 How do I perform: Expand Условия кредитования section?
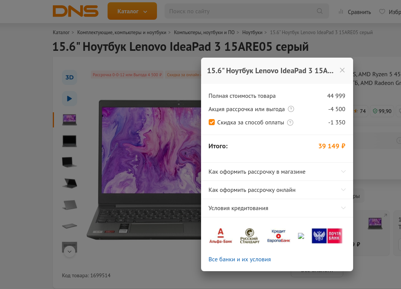pyautogui.click(x=277, y=208)
